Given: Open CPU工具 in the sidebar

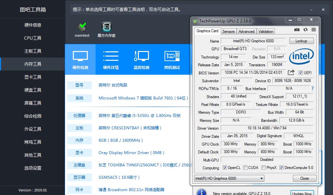Looking at the screenshot, I should 33,38.
